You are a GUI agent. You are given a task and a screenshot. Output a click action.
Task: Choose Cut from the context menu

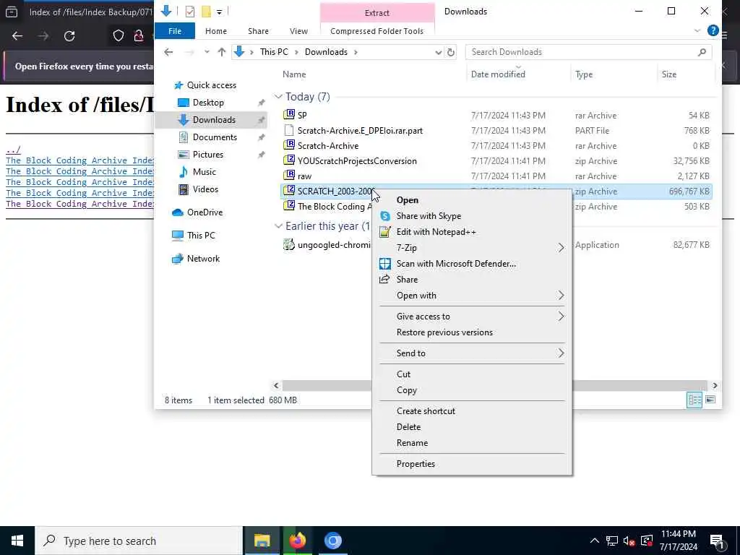pos(403,374)
